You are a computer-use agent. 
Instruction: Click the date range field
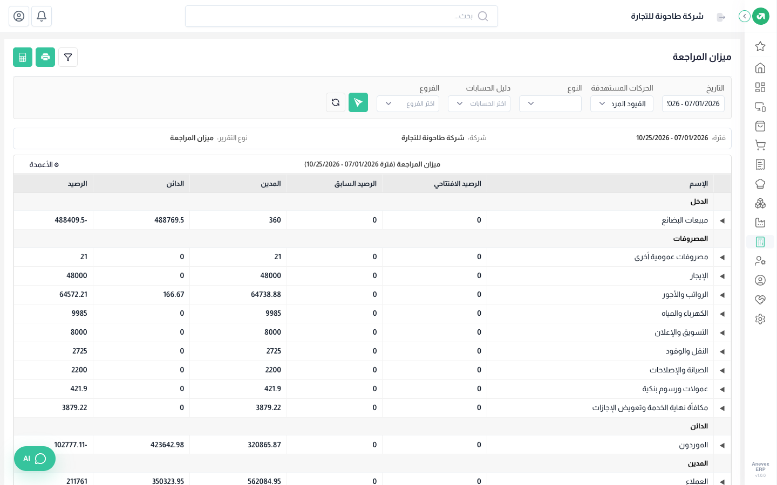click(693, 103)
